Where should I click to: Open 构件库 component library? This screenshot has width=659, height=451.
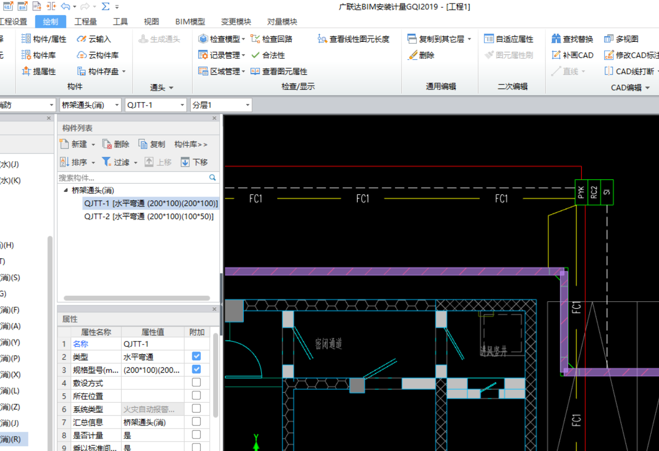click(39, 55)
